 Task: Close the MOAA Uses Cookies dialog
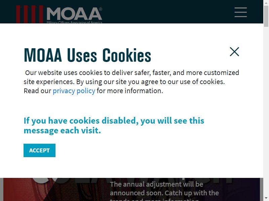click(x=234, y=52)
